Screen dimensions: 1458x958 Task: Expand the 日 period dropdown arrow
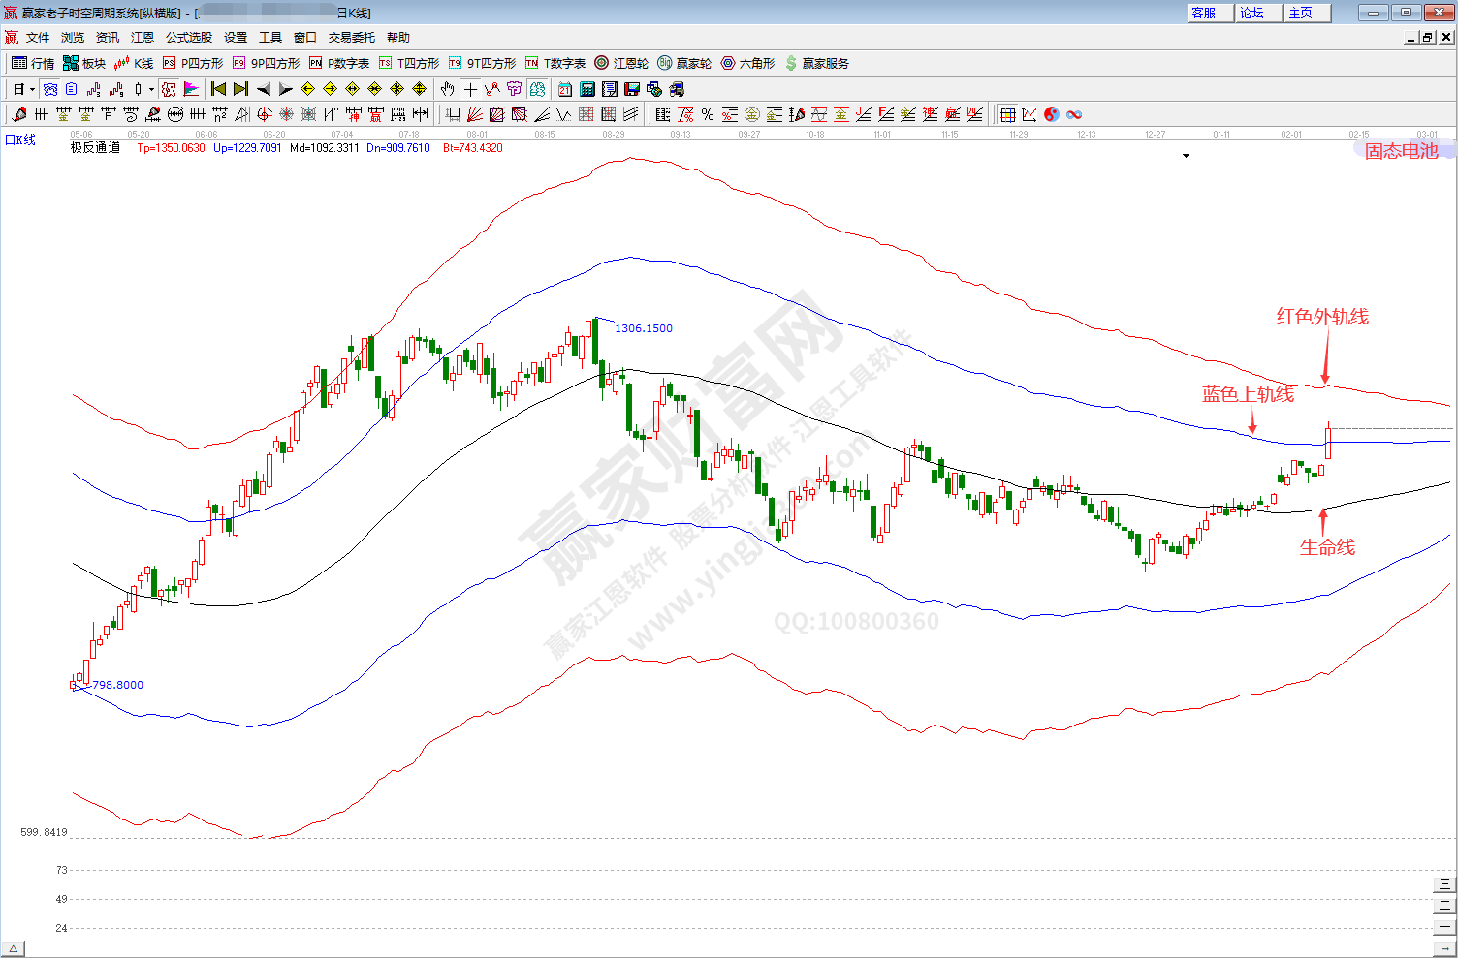click(x=32, y=89)
